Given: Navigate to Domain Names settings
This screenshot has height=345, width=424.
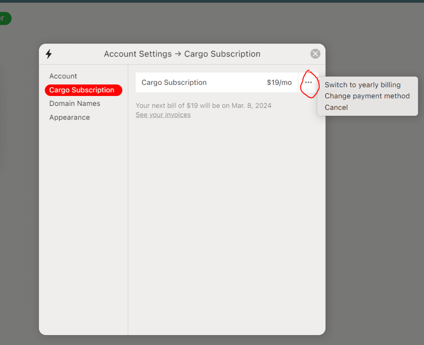Looking at the screenshot, I should coord(75,103).
